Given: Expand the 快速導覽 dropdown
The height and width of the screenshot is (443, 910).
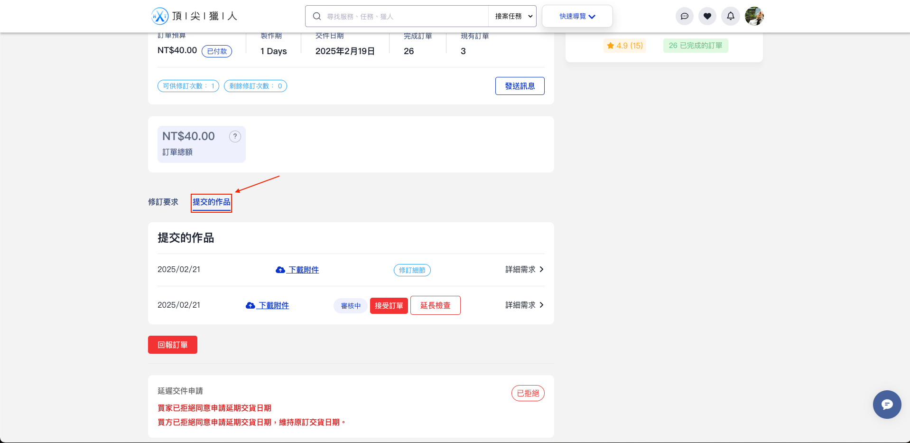Looking at the screenshot, I should point(577,16).
